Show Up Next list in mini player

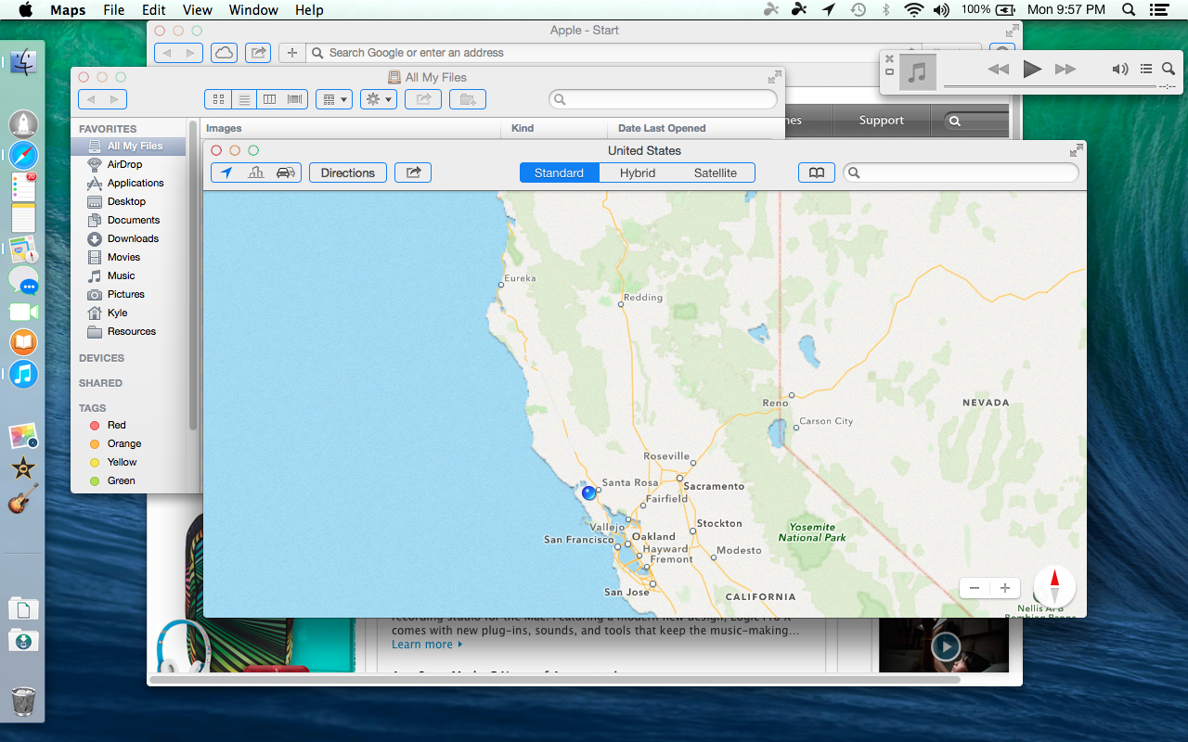[1146, 69]
